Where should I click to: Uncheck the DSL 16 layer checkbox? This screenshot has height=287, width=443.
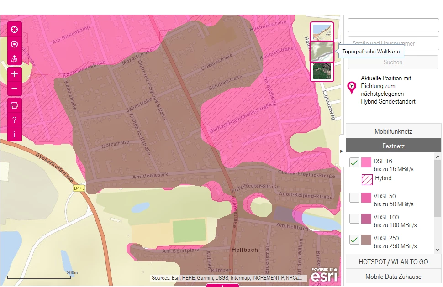354,162
